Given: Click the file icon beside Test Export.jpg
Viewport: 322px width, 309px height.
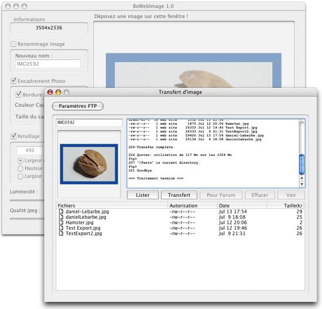Looking at the screenshot, I should pos(61,227).
